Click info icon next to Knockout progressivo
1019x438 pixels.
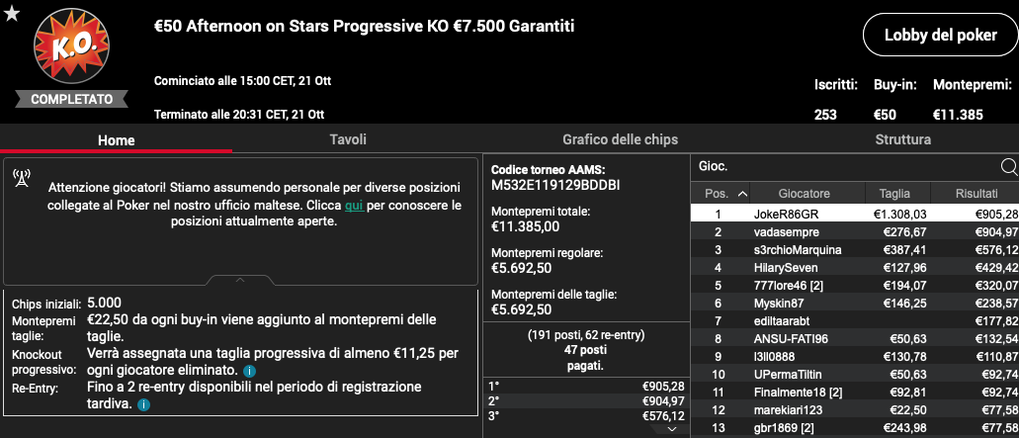[249, 371]
